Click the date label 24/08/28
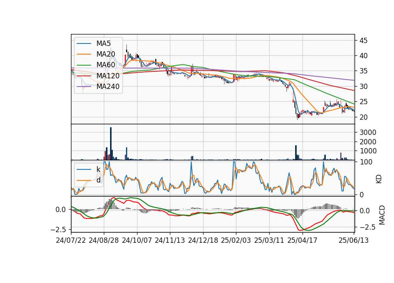Image resolution: width=394 pixels, height=283 pixels. 104,240
